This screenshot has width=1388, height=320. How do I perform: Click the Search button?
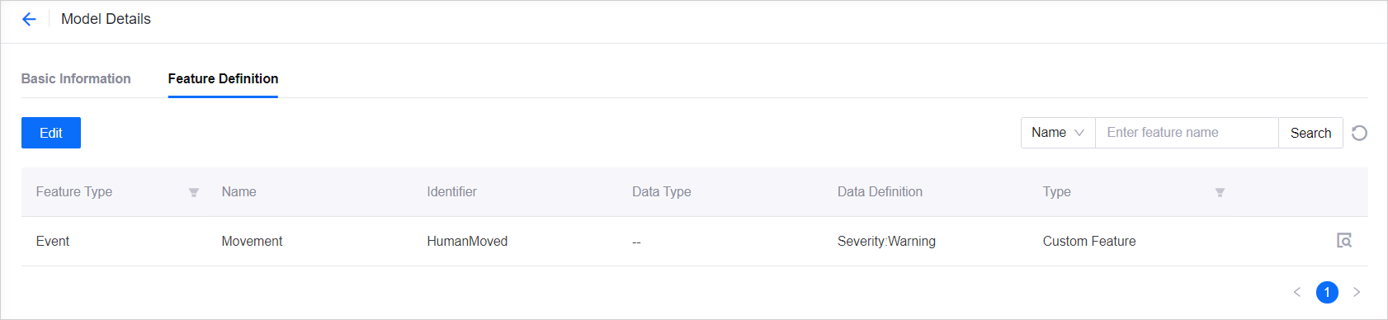(x=1310, y=133)
